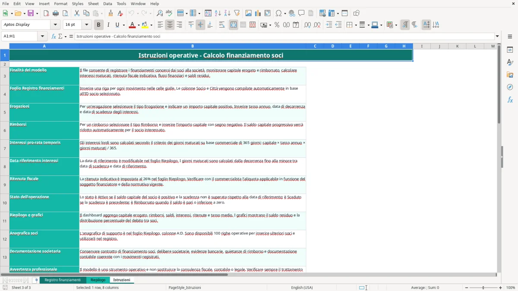Format cell as date

click(x=296, y=25)
